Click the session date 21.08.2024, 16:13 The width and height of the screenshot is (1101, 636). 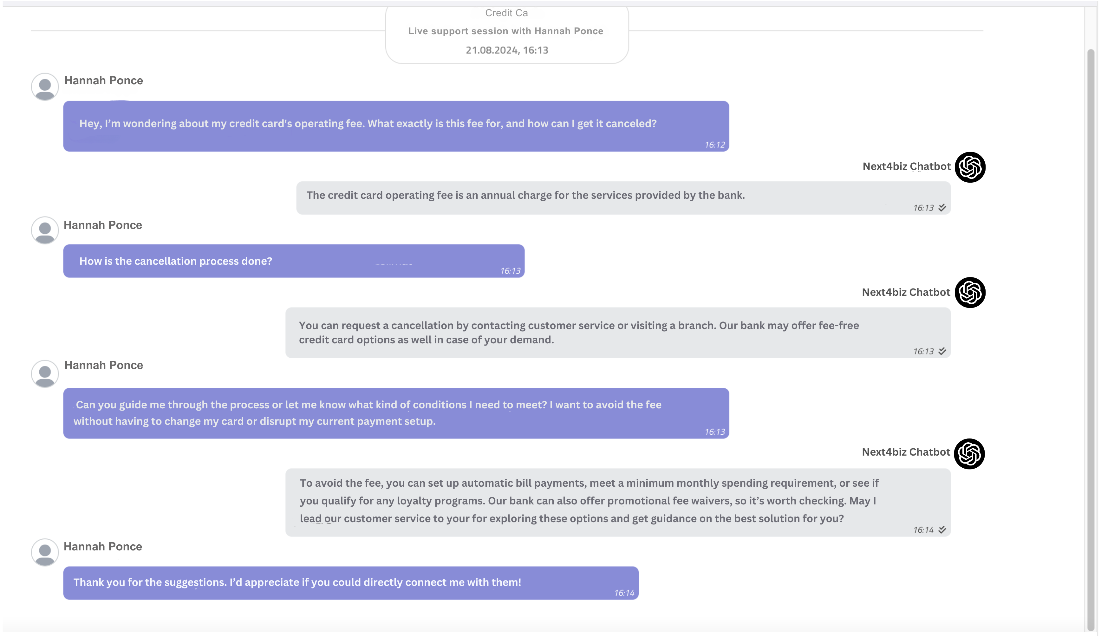tap(507, 50)
